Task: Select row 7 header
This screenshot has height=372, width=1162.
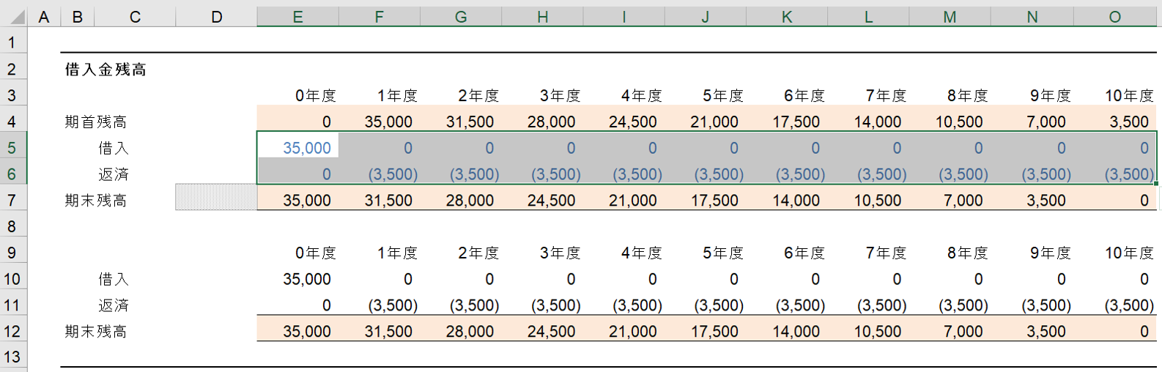Action: [x=12, y=201]
